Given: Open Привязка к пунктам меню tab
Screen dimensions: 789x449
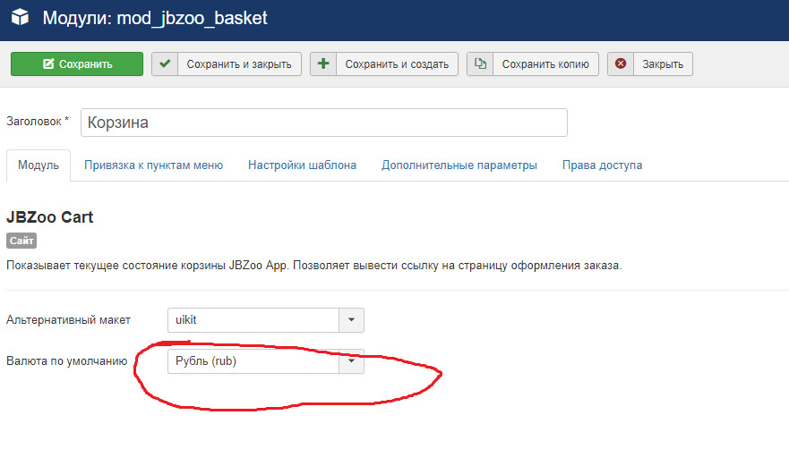Looking at the screenshot, I should click(153, 165).
